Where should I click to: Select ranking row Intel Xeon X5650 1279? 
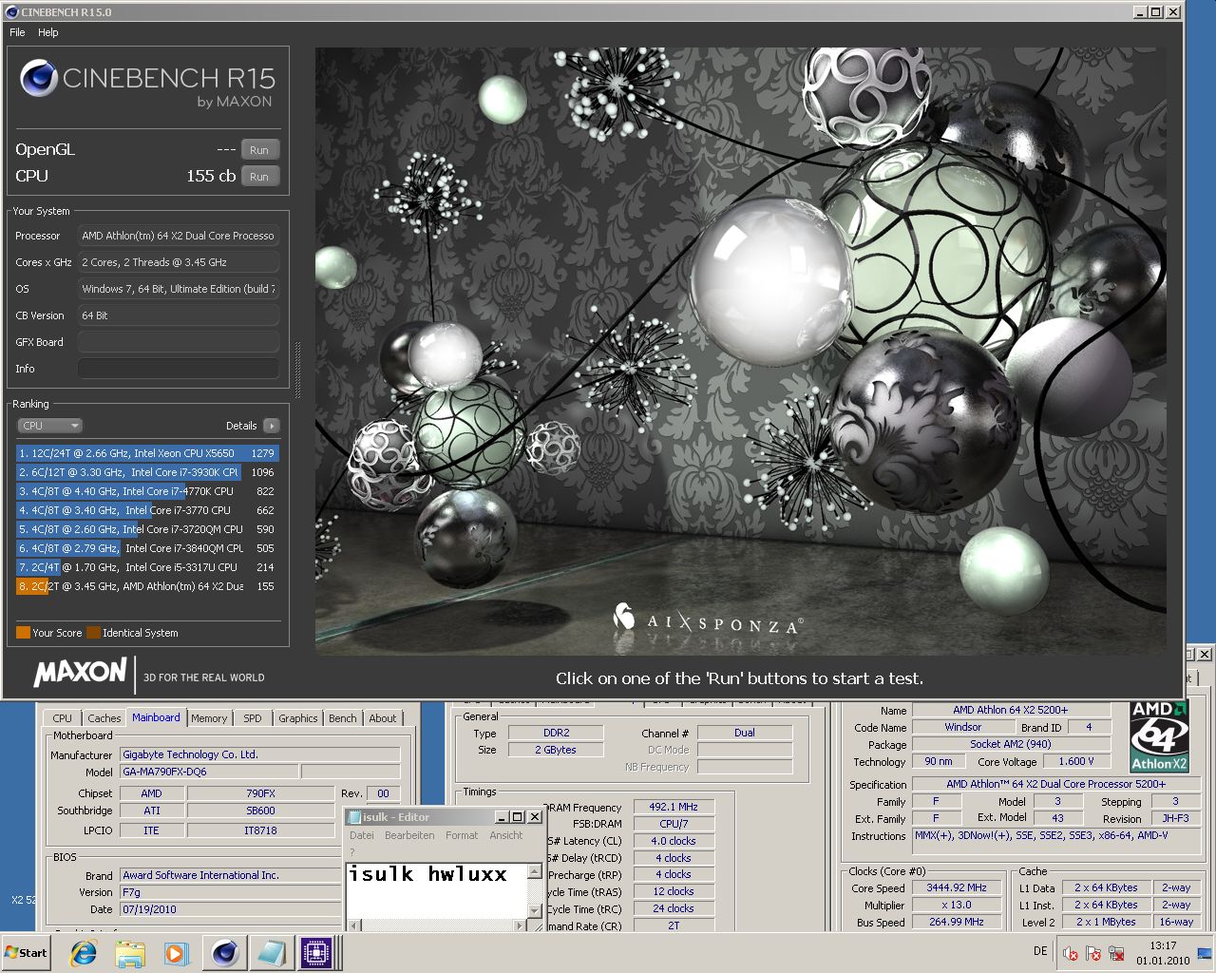pos(147,453)
